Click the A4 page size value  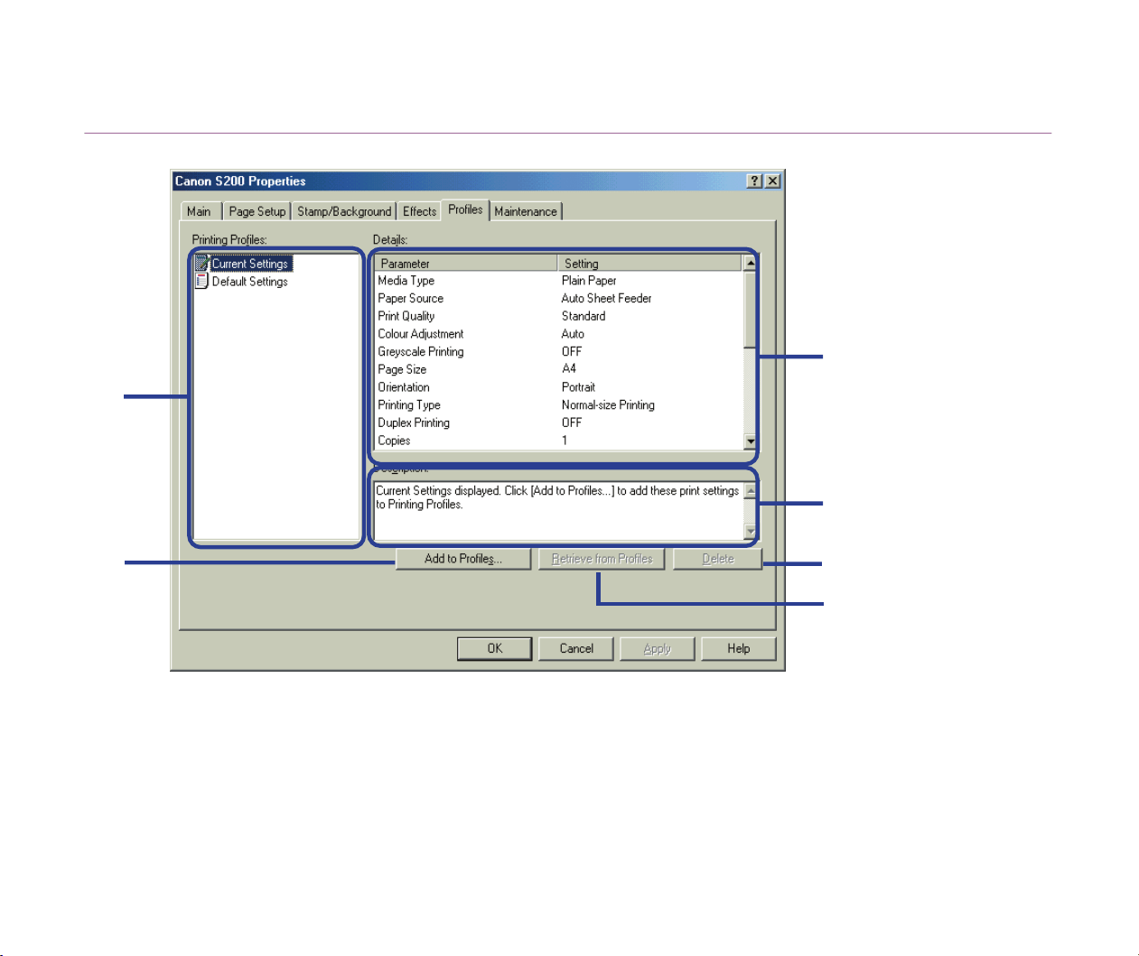pos(569,369)
